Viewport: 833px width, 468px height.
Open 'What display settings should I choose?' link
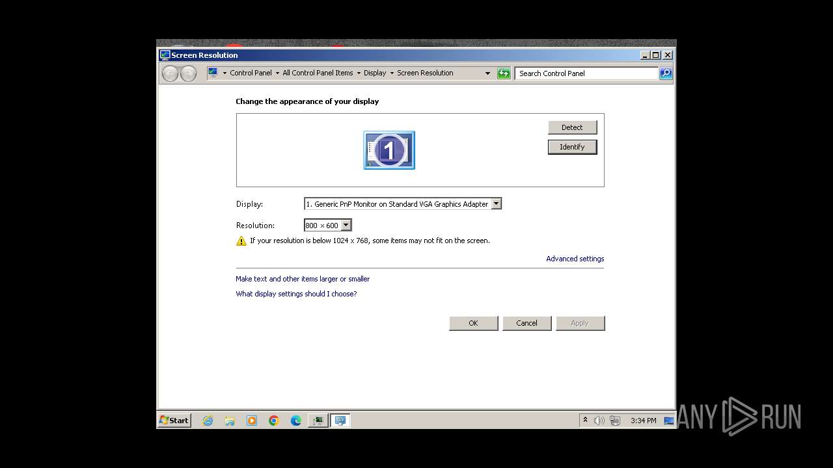(x=296, y=294)
